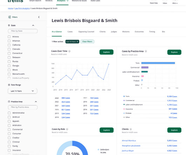Screen dimensions: 186x155
Task: Open info icon next to Cases by Role
Action: (x=67, y=129)
